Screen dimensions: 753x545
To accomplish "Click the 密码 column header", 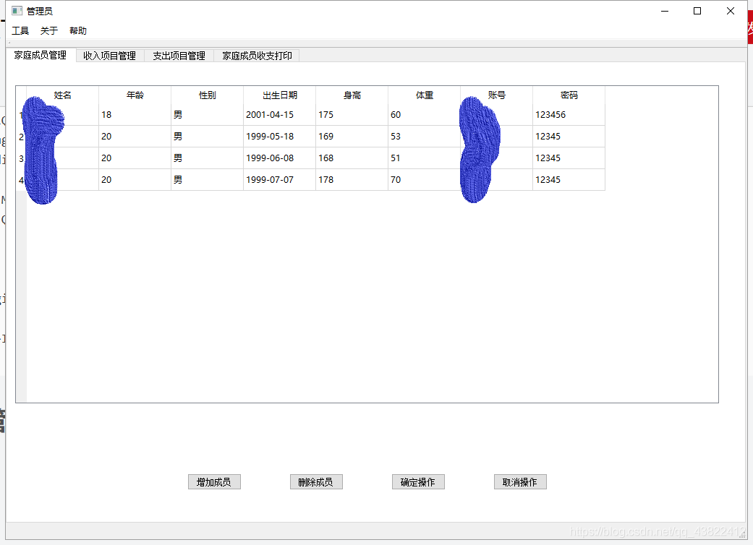I will pos(569,95).
